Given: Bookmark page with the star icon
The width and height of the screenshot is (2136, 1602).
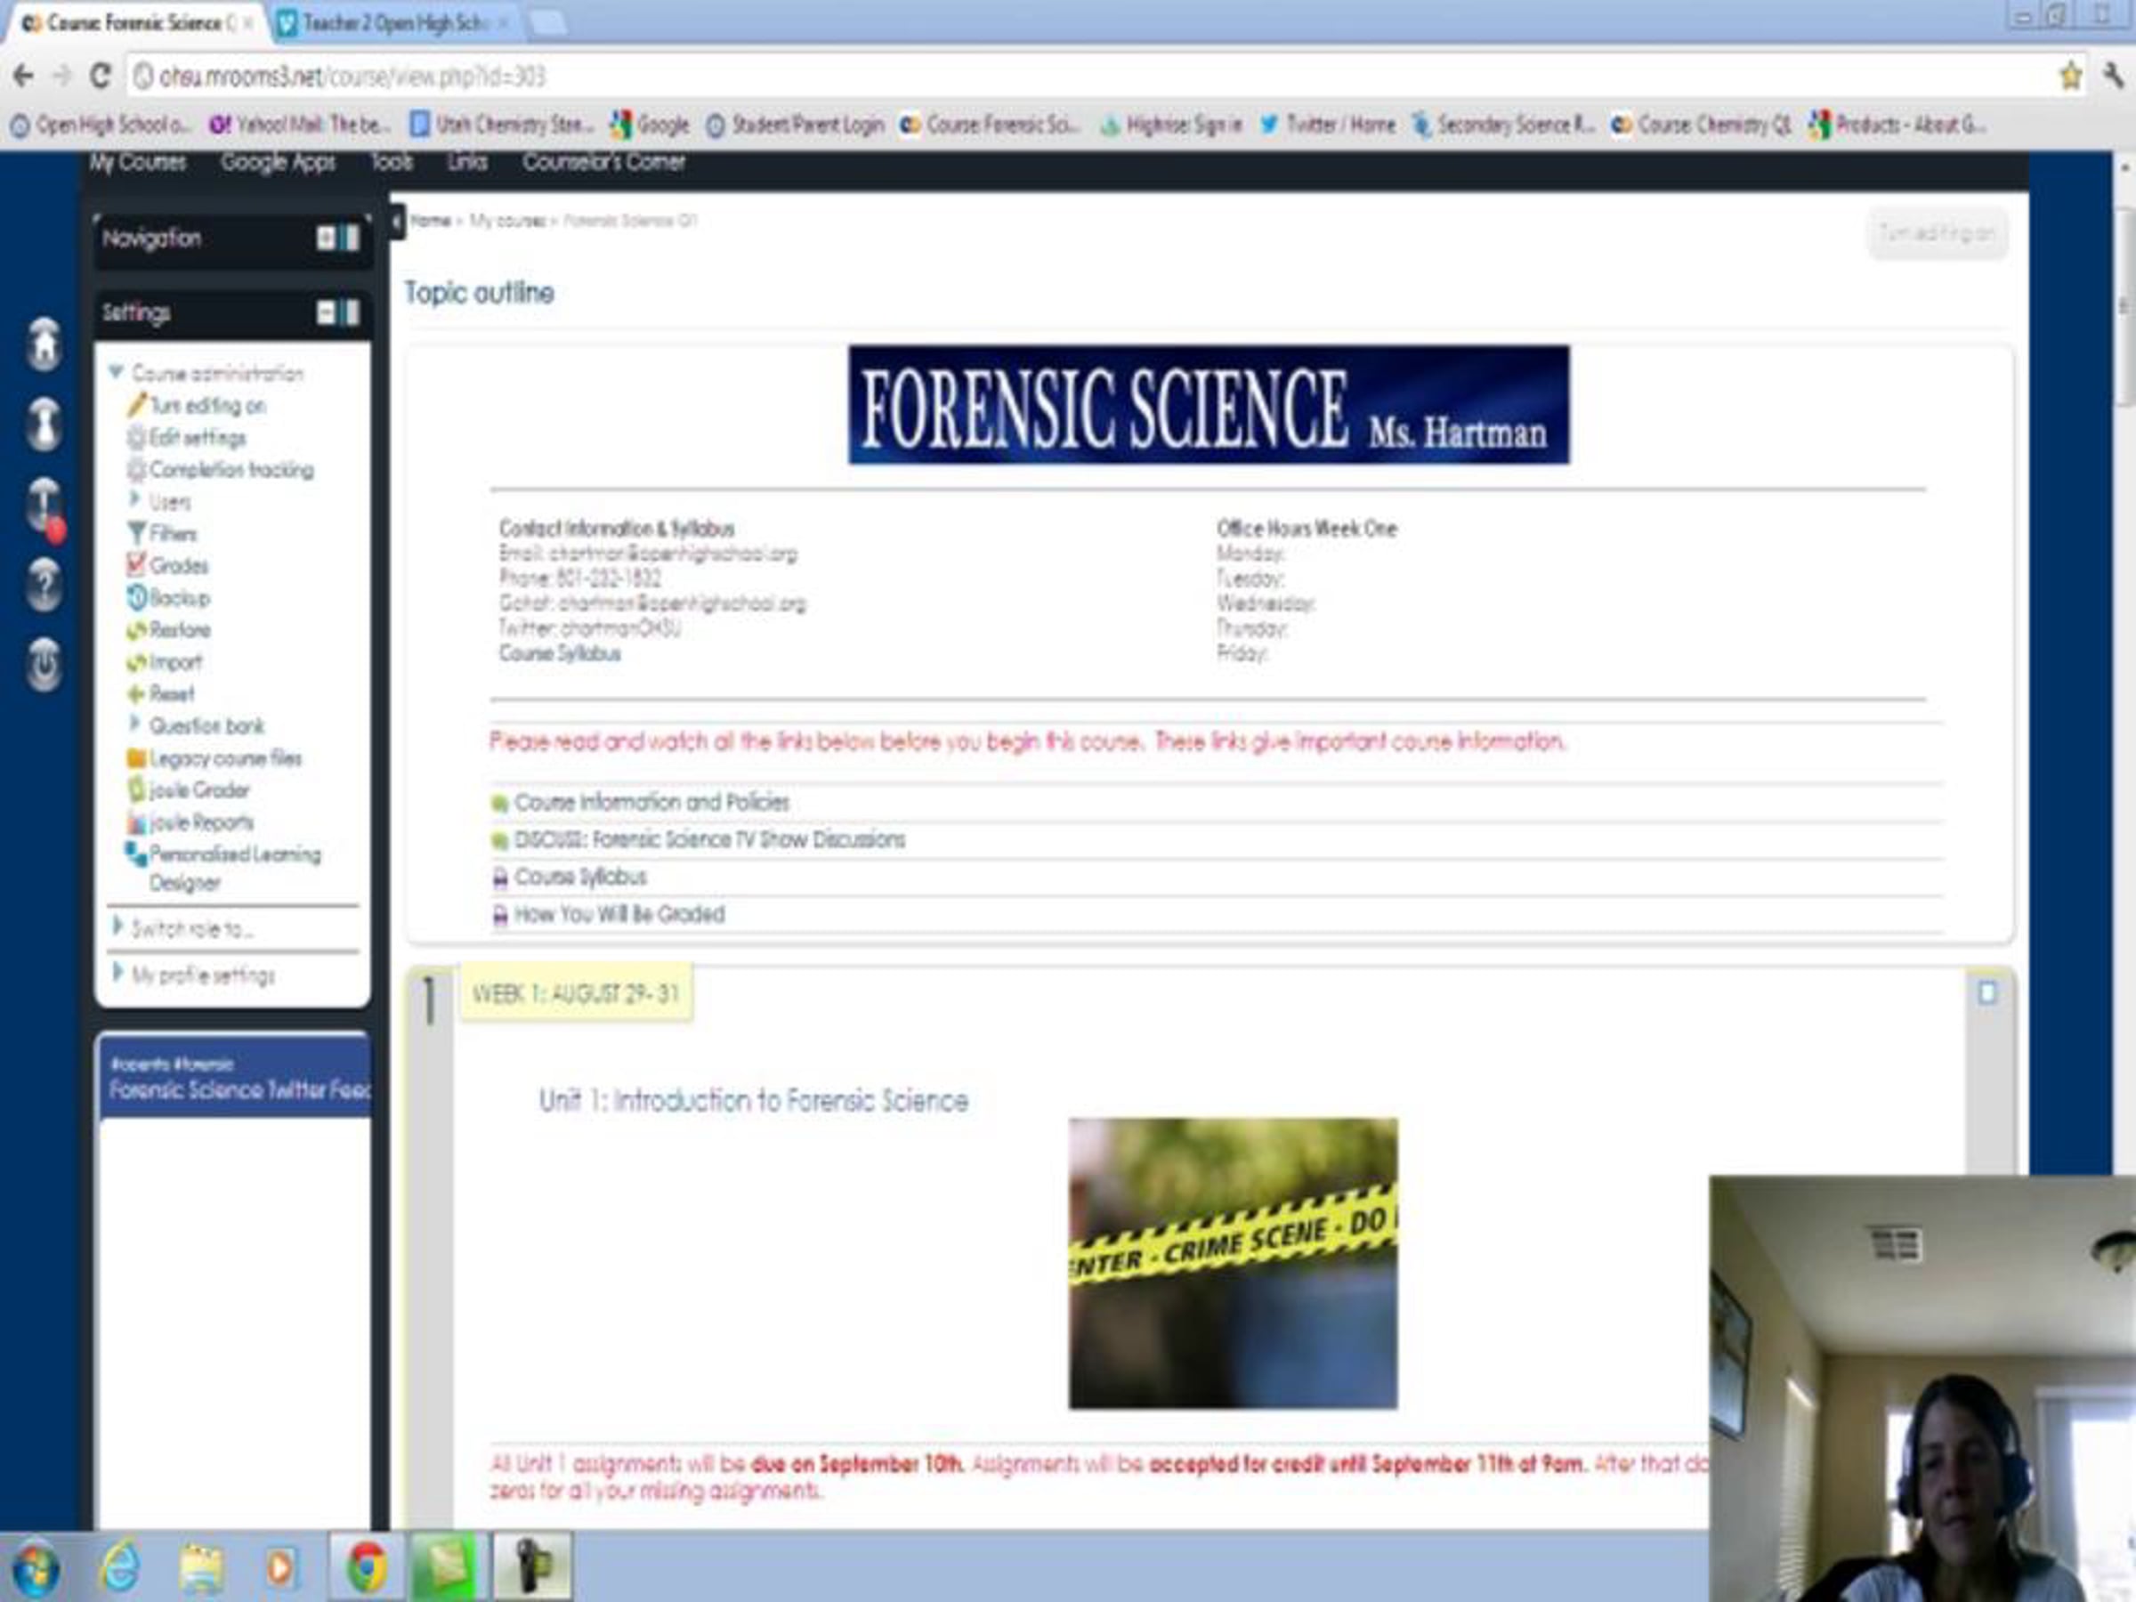Looking at the screenshot, I should pos(2069,76).
